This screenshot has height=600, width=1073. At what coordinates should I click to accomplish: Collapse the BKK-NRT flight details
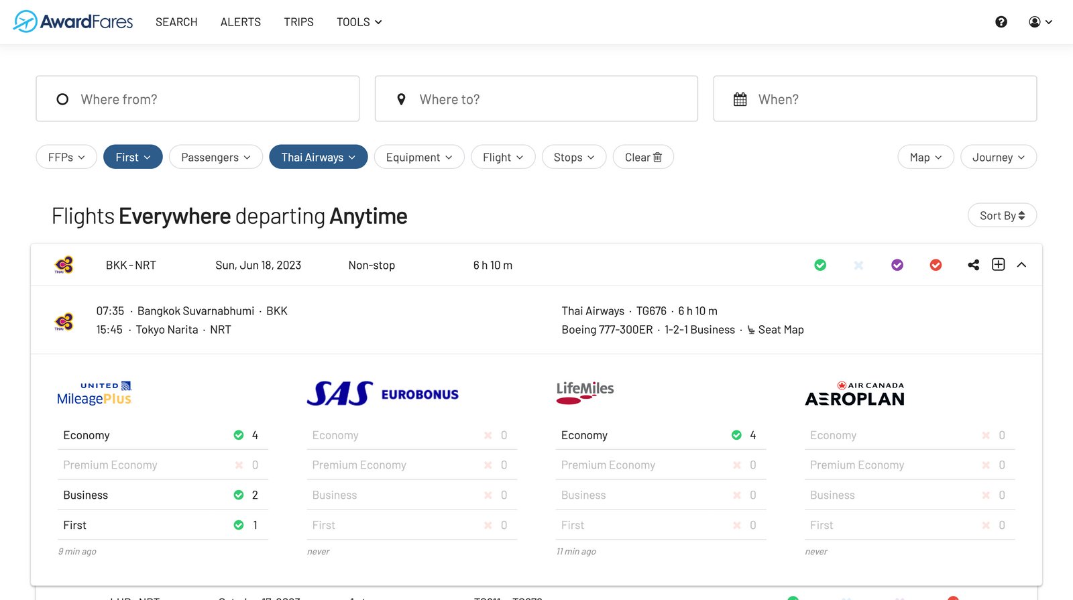click(1021, 265)
